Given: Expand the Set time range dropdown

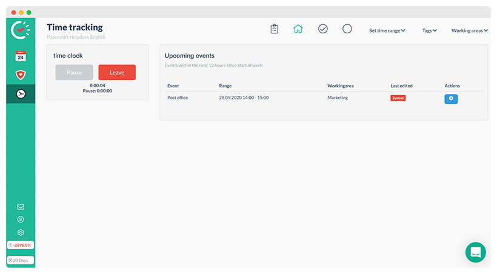Looking at the screenshot, I should pos(387,31).
